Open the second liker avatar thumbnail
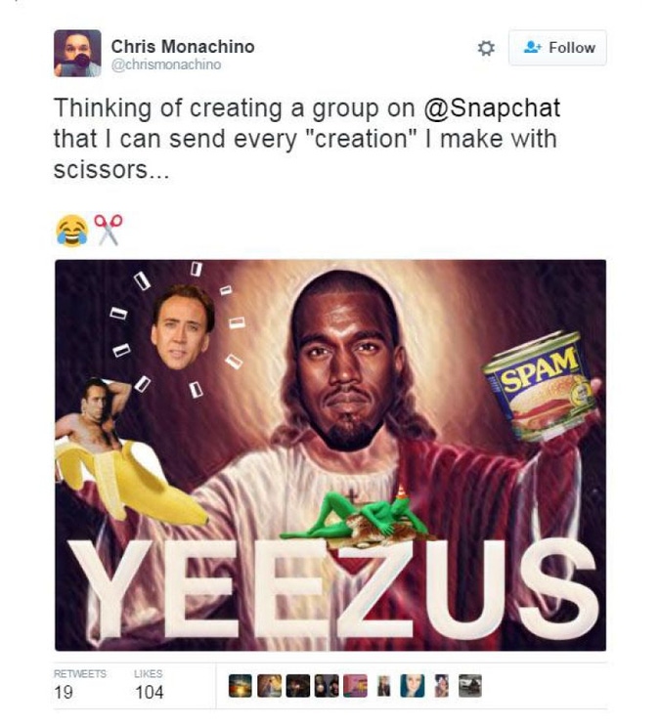 tap(269, 686)
